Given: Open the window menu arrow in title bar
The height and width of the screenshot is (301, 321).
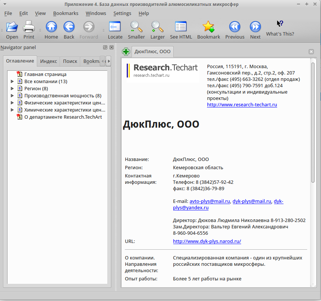Looking at the screenshot, I should click(x=5, y=4).
